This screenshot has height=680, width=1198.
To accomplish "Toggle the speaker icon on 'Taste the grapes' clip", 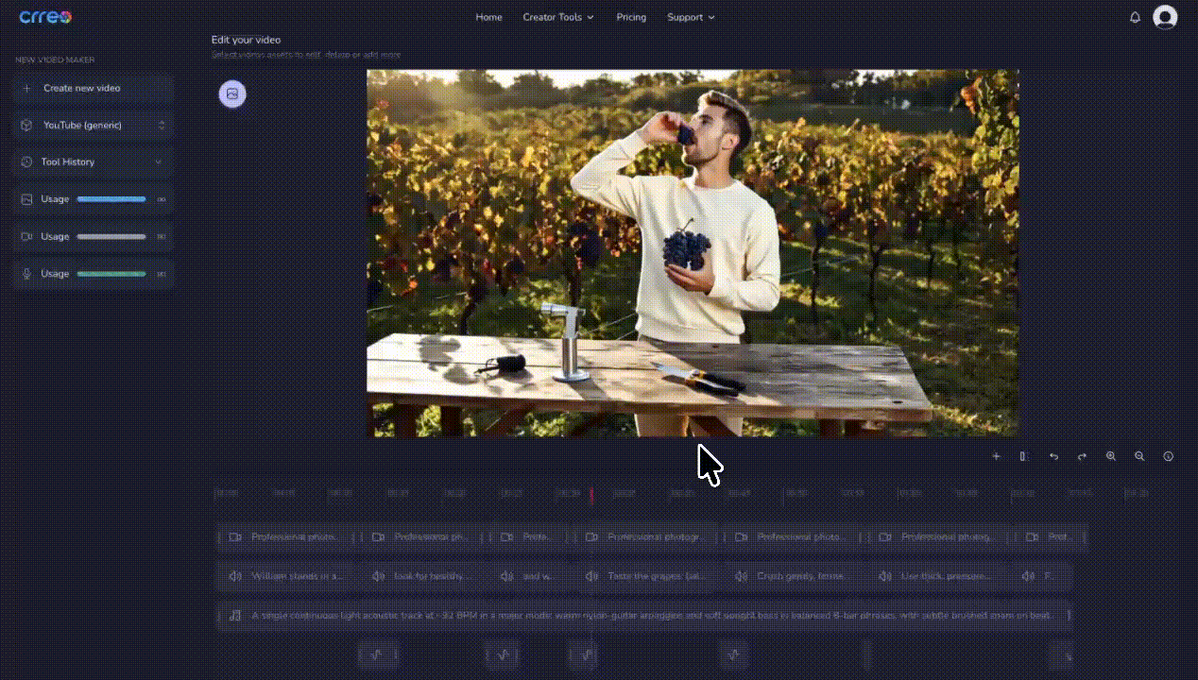I will pos(592,576).
